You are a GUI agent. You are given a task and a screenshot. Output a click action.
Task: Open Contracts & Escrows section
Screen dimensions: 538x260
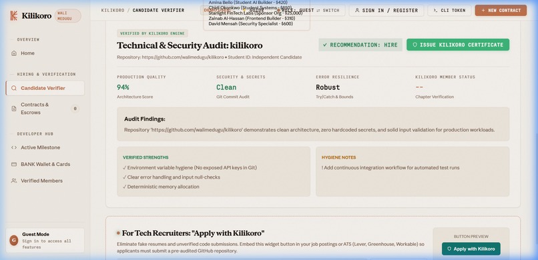pos(45,108)
